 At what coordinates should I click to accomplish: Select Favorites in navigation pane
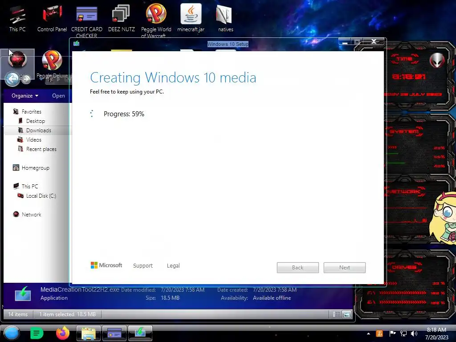click(x=32, y=112)
